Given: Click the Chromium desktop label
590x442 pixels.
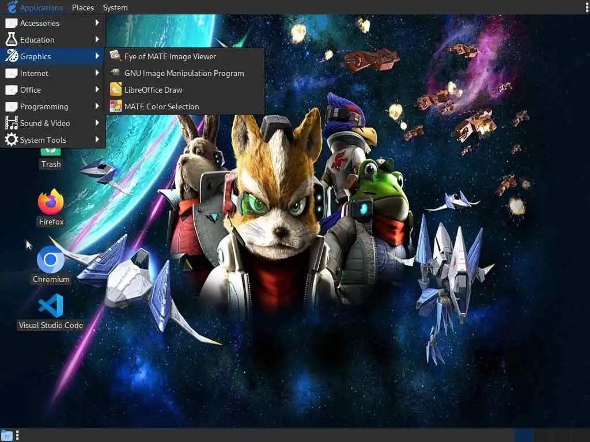Looking at the screenshot, I should click(x=51, y=279).
